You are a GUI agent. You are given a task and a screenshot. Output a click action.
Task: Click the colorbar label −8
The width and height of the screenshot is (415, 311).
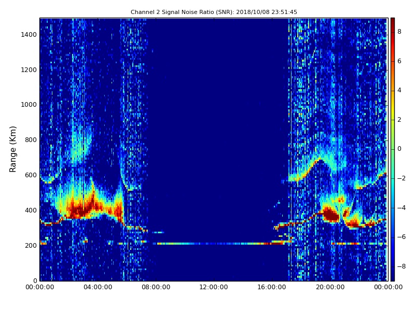tap(401, 266)
